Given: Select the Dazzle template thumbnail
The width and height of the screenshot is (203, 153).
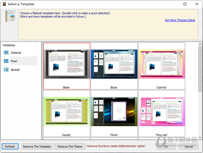Looking at the screenshot, I should 67,112.
